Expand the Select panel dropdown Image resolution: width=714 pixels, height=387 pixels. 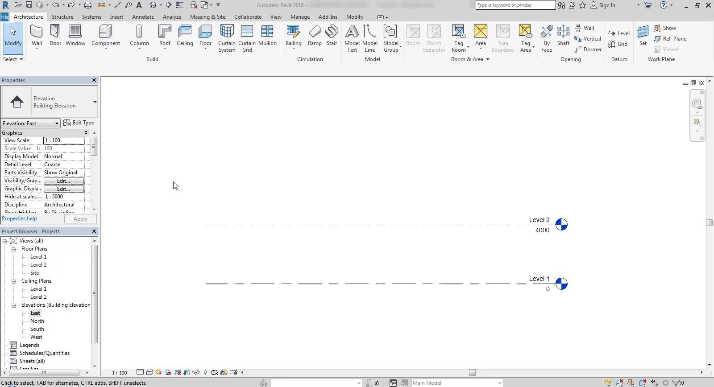pyautogui.click(x=13, y=59)
